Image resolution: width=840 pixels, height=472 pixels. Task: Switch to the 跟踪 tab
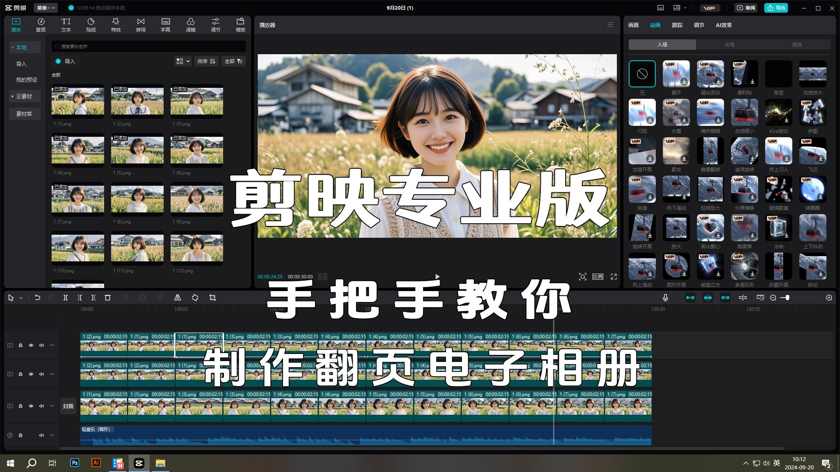(677, 25)
